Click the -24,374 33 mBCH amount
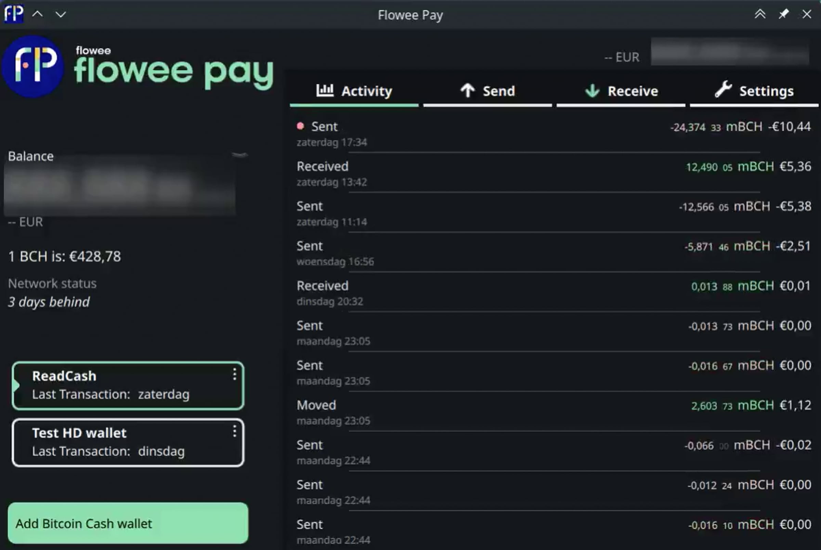821x550 pixels. click(x=716, y=127)
